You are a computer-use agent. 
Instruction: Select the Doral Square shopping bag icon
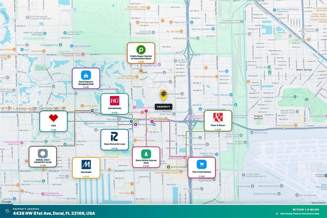[86, 75]
